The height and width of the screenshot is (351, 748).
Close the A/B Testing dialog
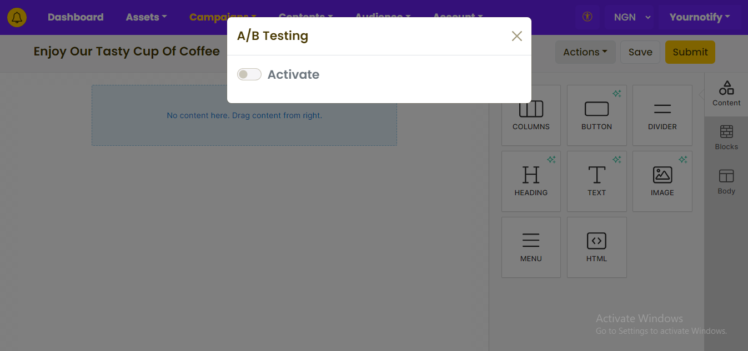[517, 36]
